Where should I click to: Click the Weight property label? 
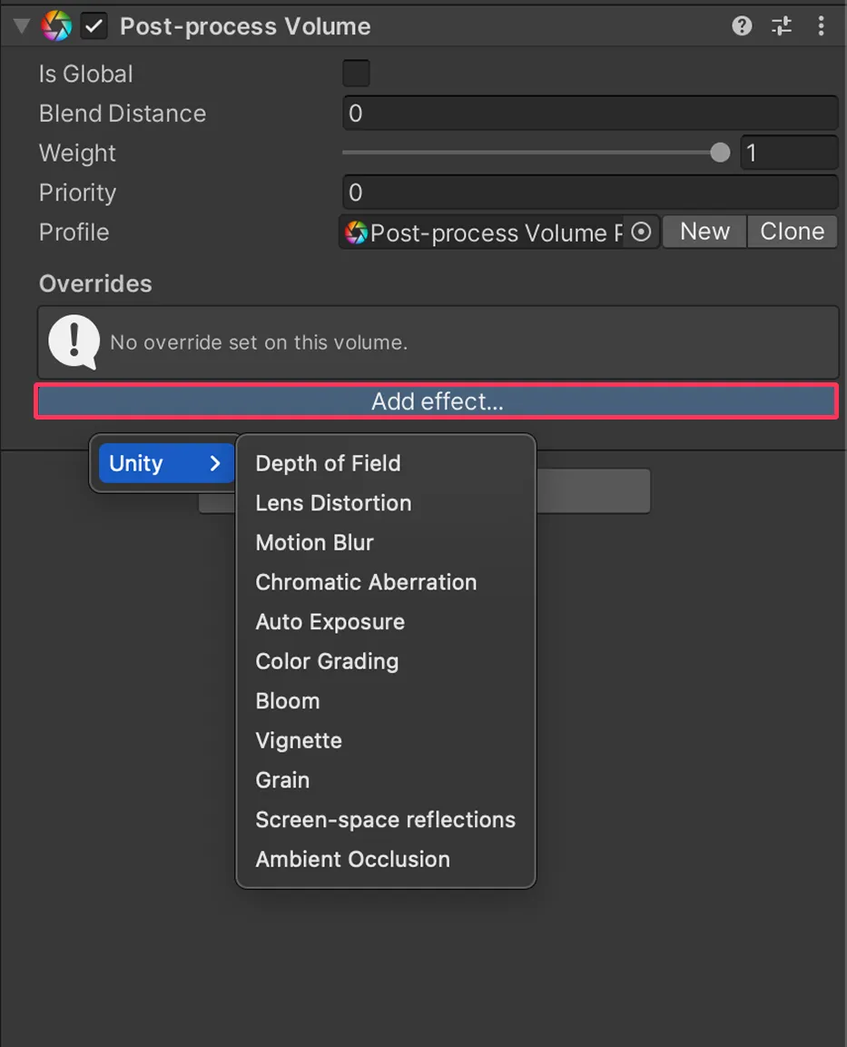click(77, 153)
